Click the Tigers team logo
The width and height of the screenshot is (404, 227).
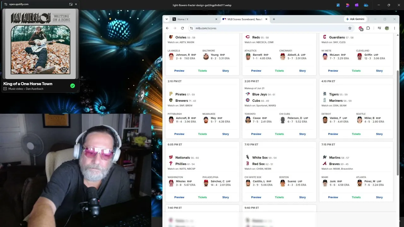(x=325, y=94)
